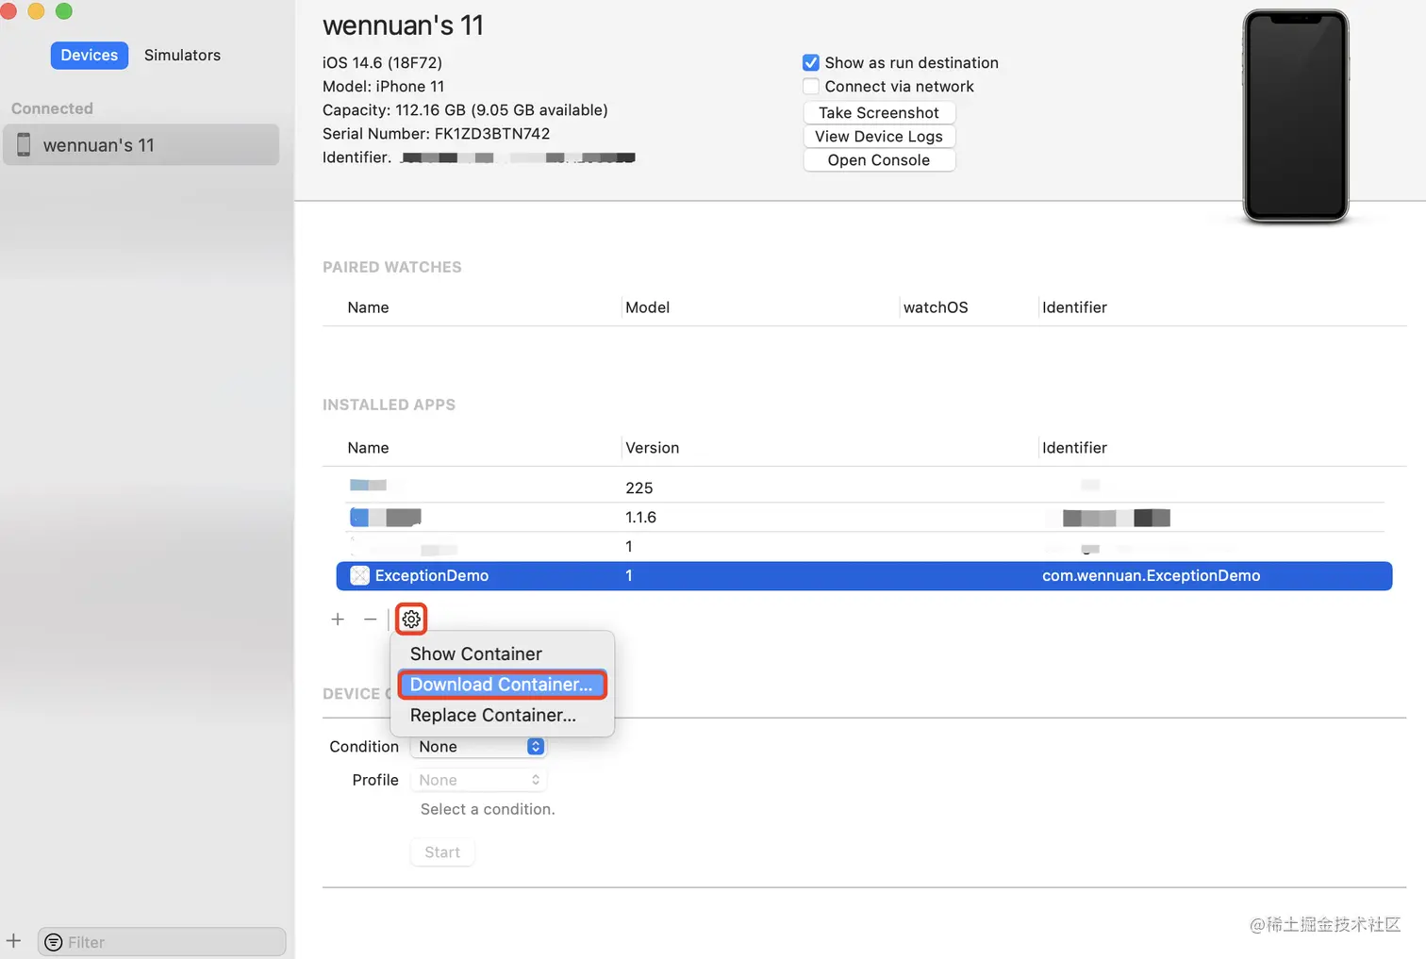This screenshot has height=959, width=1426.
Task: Enable Connect via network checkbox
Action: 810,86
